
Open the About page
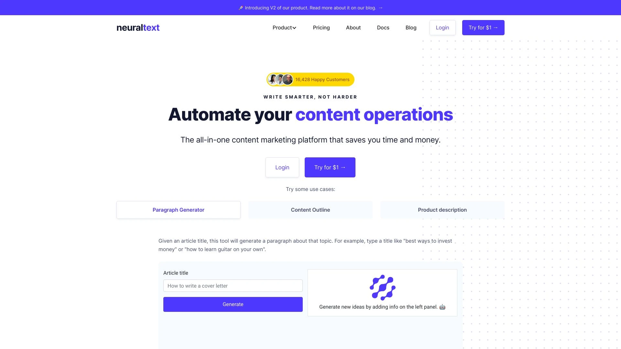point(353,27)
